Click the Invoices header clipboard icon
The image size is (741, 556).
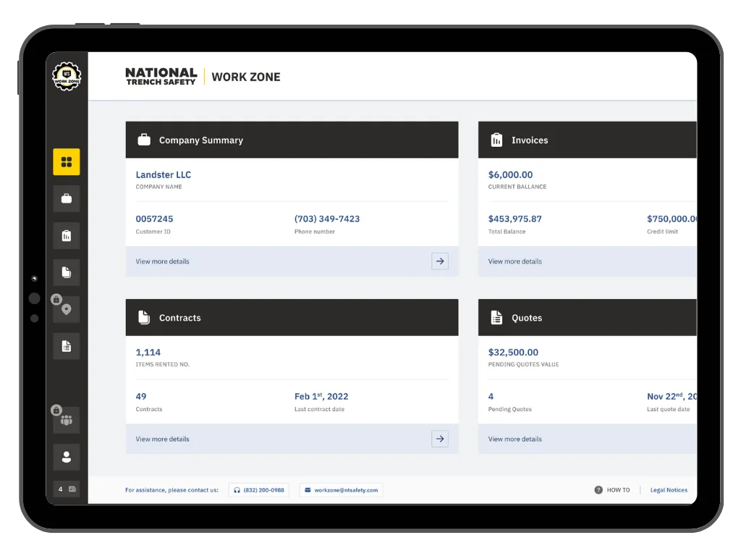point(496,140)
